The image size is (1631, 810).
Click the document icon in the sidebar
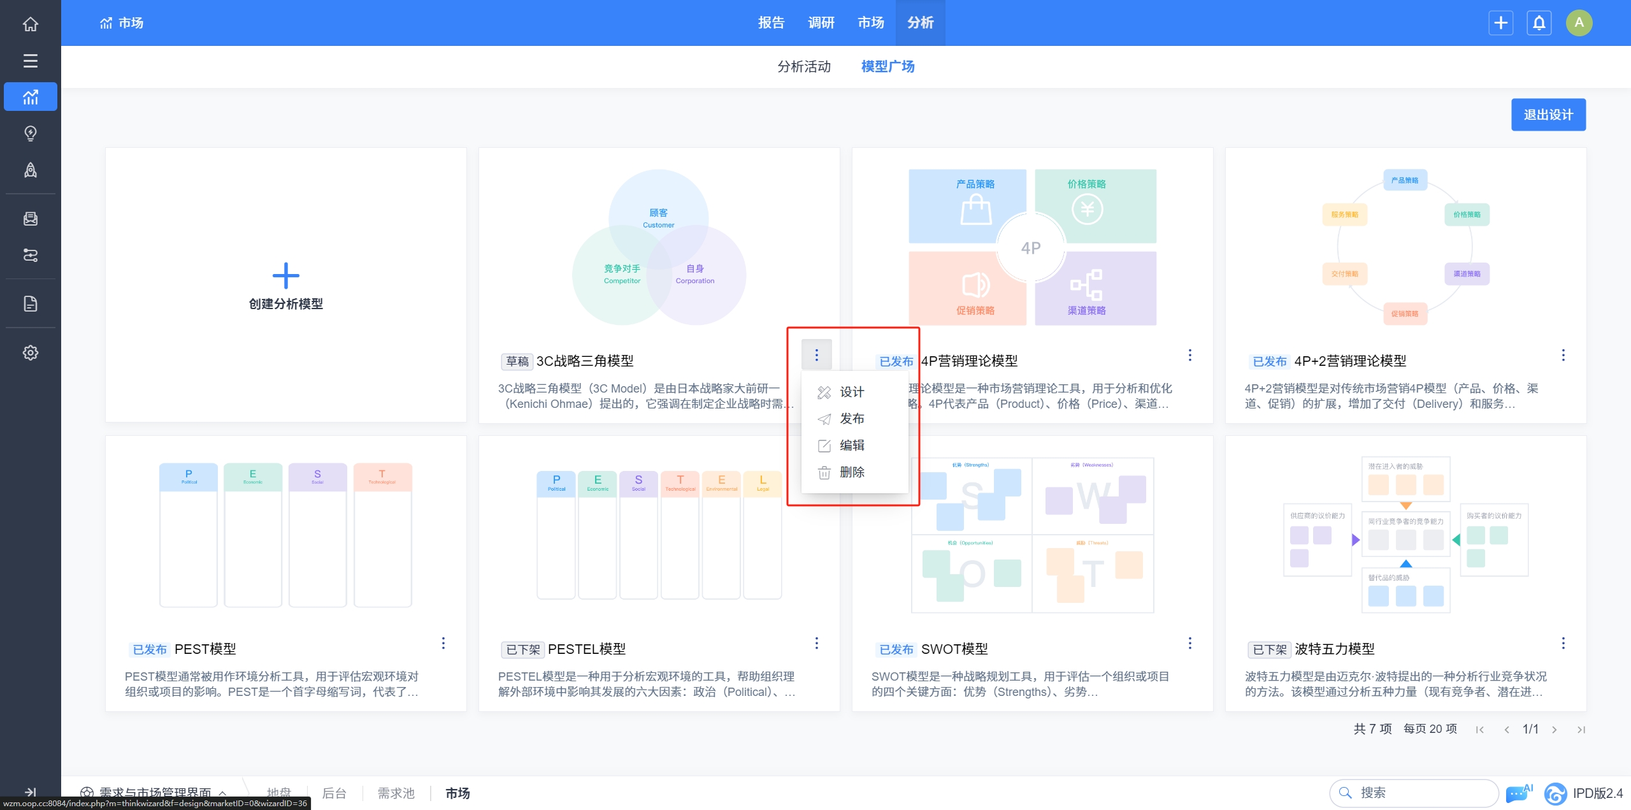point(30,303)
